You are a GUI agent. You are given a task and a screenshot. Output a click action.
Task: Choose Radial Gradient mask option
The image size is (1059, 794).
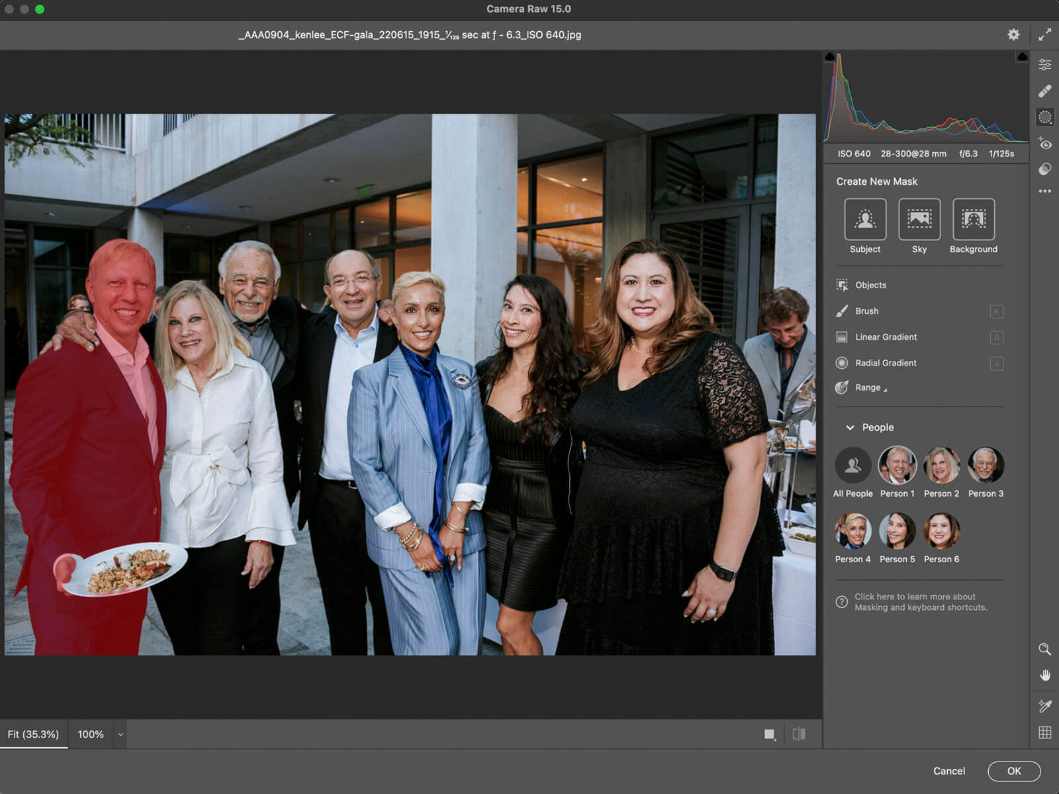click(885, 363)
